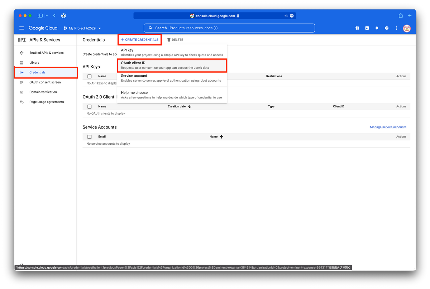Pick Service account from the dropdown
This screenshot has height=289, width=430.
172,78
